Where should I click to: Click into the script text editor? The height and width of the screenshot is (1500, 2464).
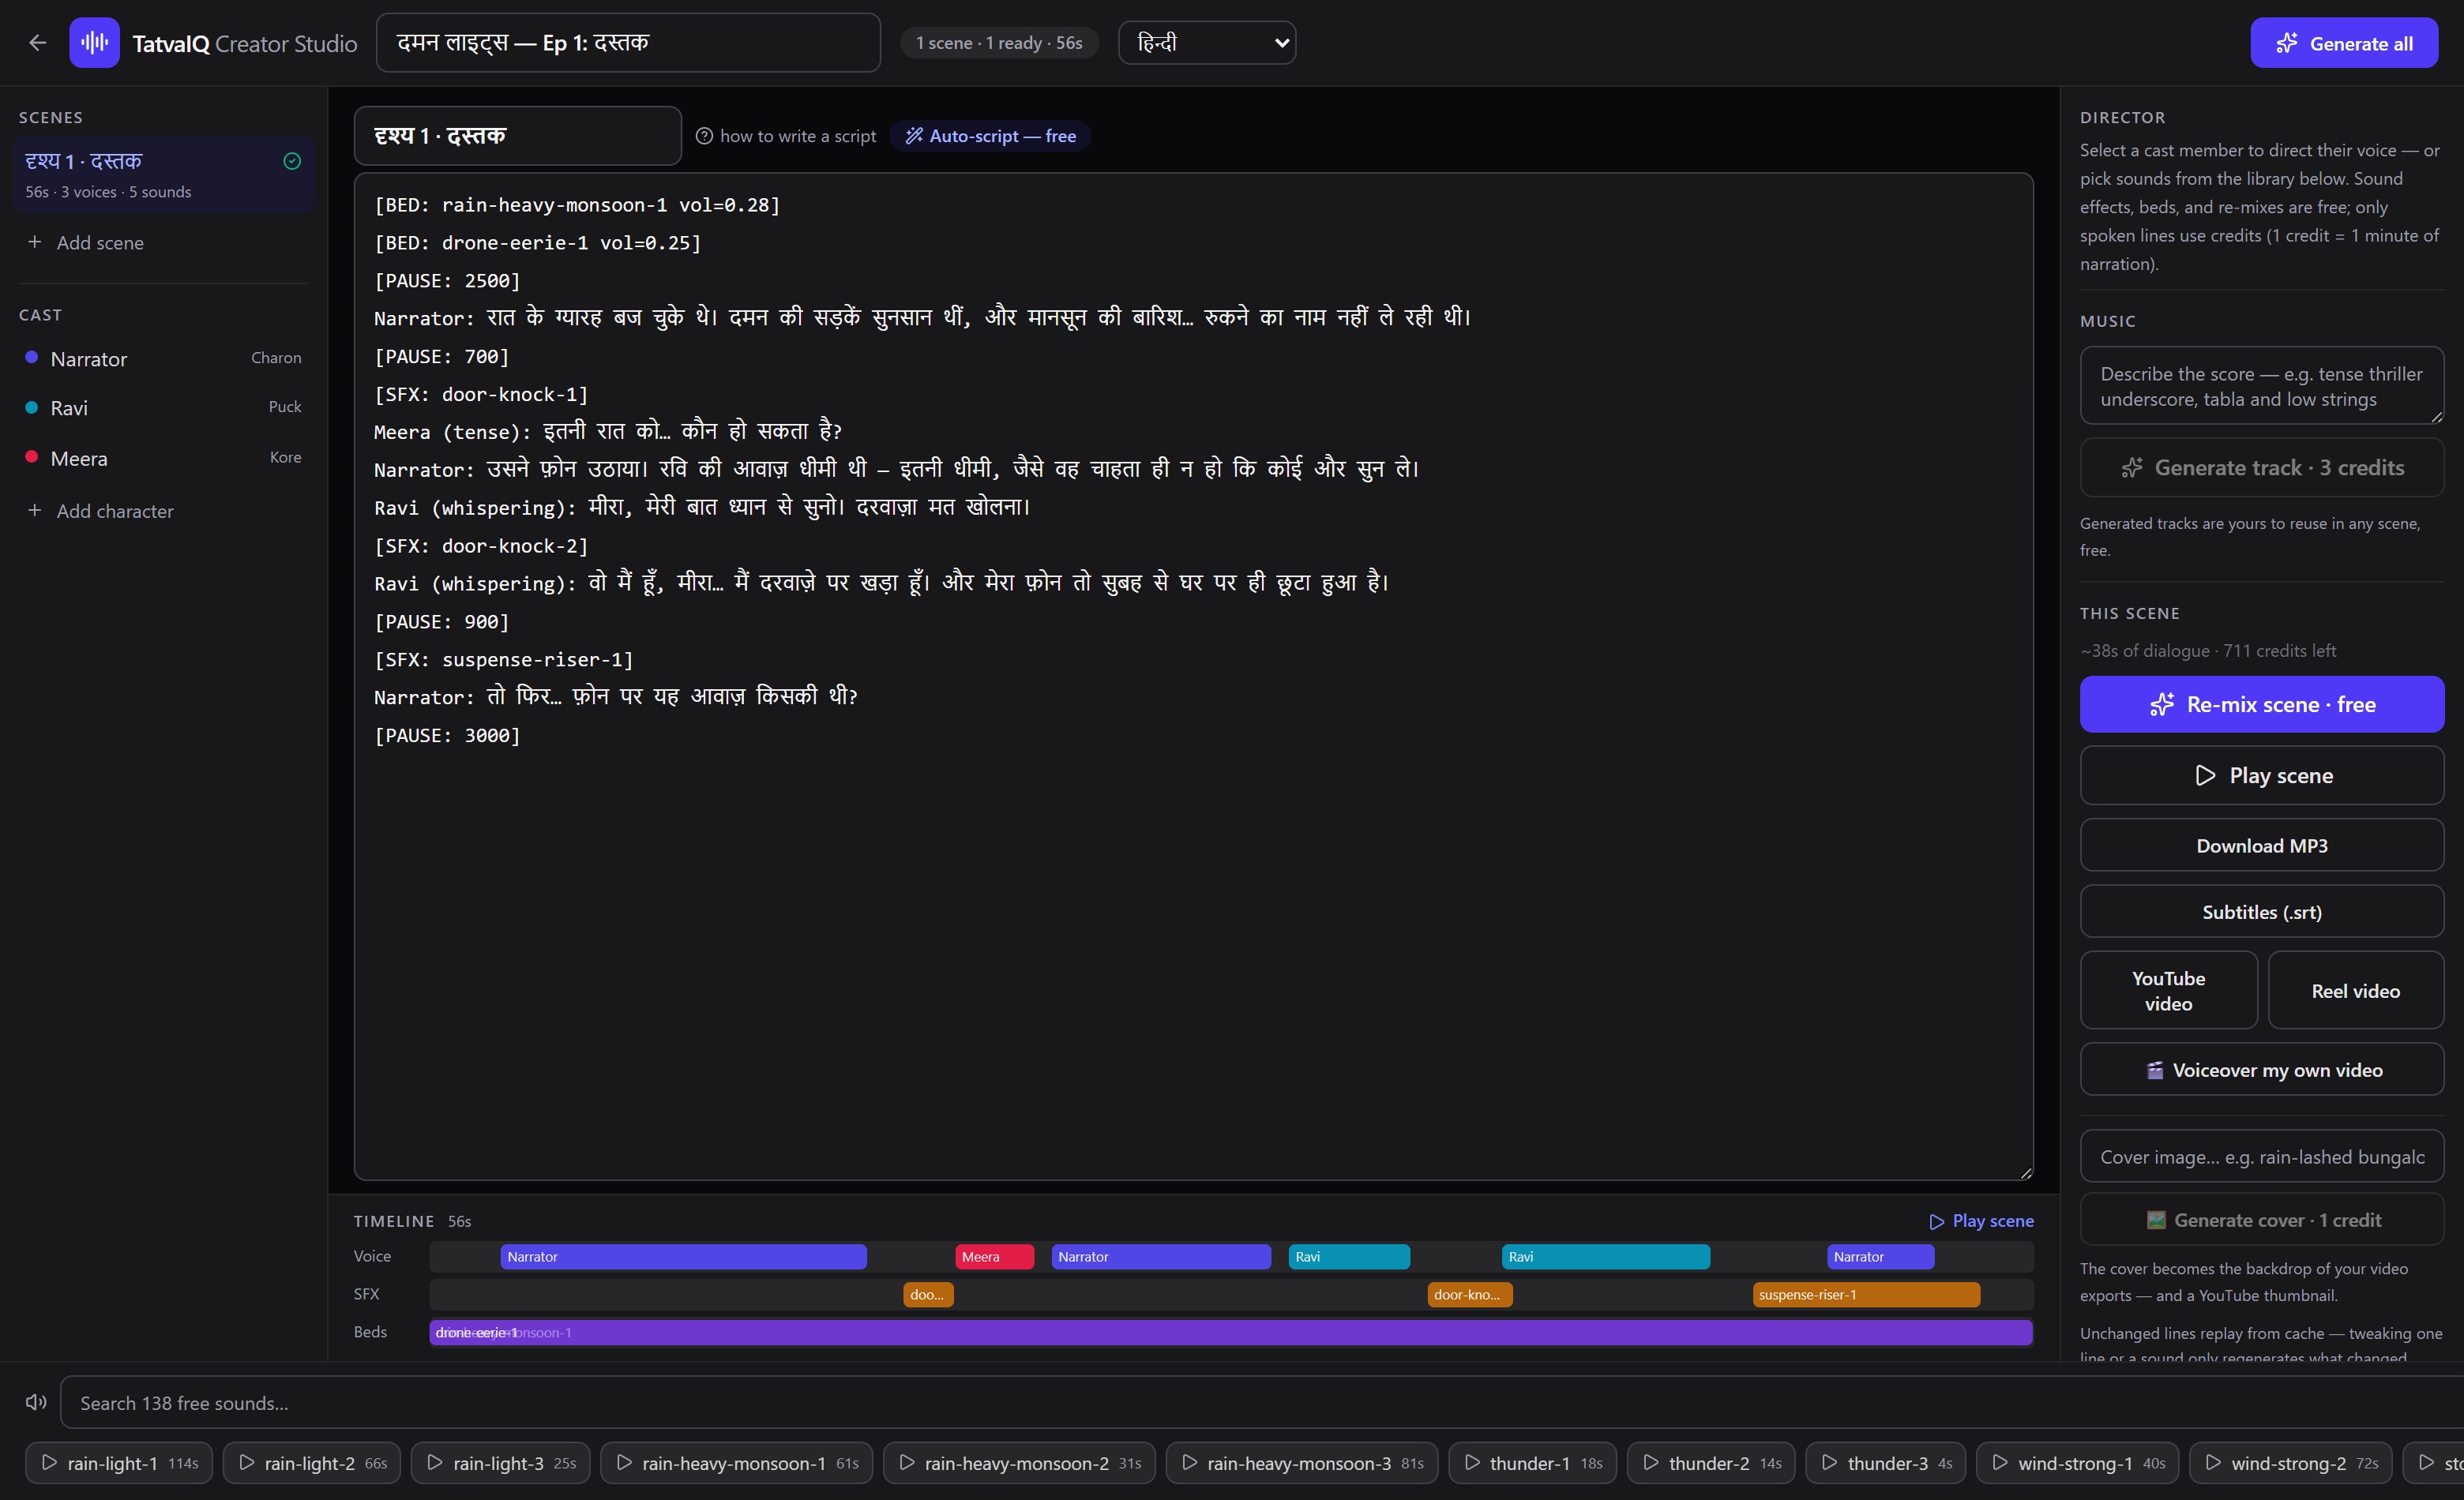pos(1193,676)
